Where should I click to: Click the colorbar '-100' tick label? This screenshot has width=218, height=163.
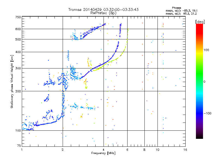tap(208, 113)
